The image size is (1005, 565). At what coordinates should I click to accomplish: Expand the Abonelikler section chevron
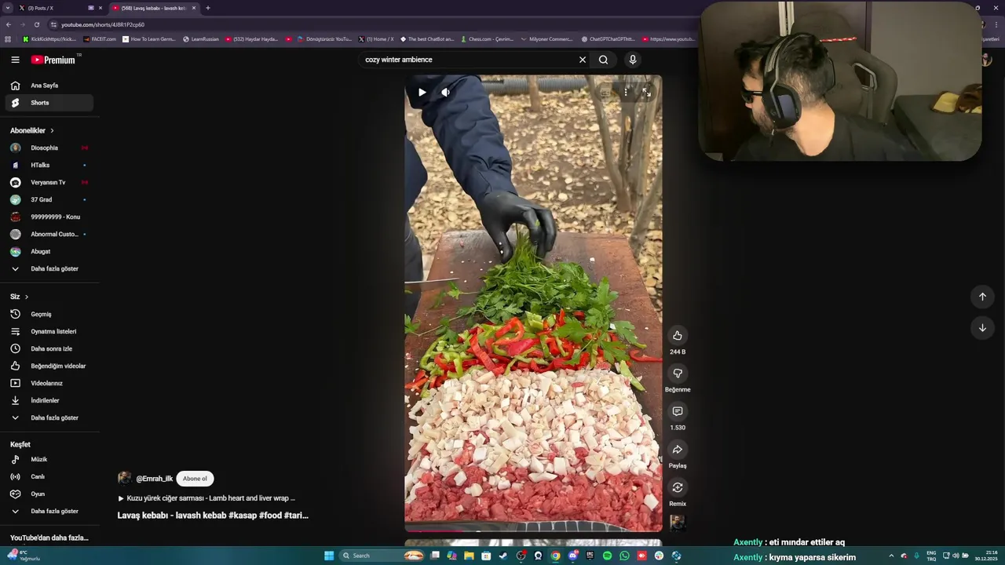(x=53, y=130)
